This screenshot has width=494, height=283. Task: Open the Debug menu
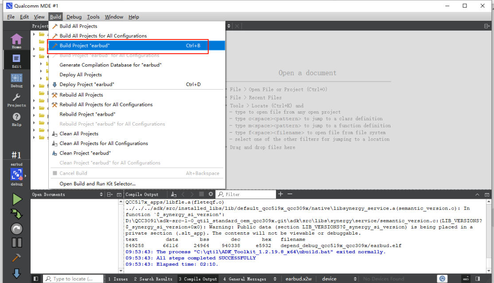click(74, 17)
